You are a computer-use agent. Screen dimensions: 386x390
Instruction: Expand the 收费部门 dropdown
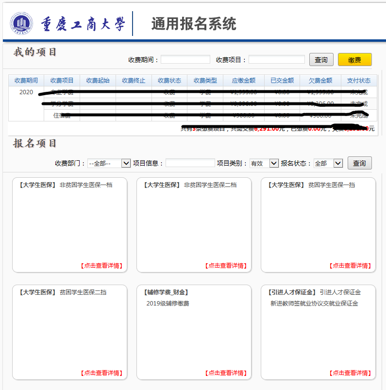pyautogui.click(x=109, y=163)
